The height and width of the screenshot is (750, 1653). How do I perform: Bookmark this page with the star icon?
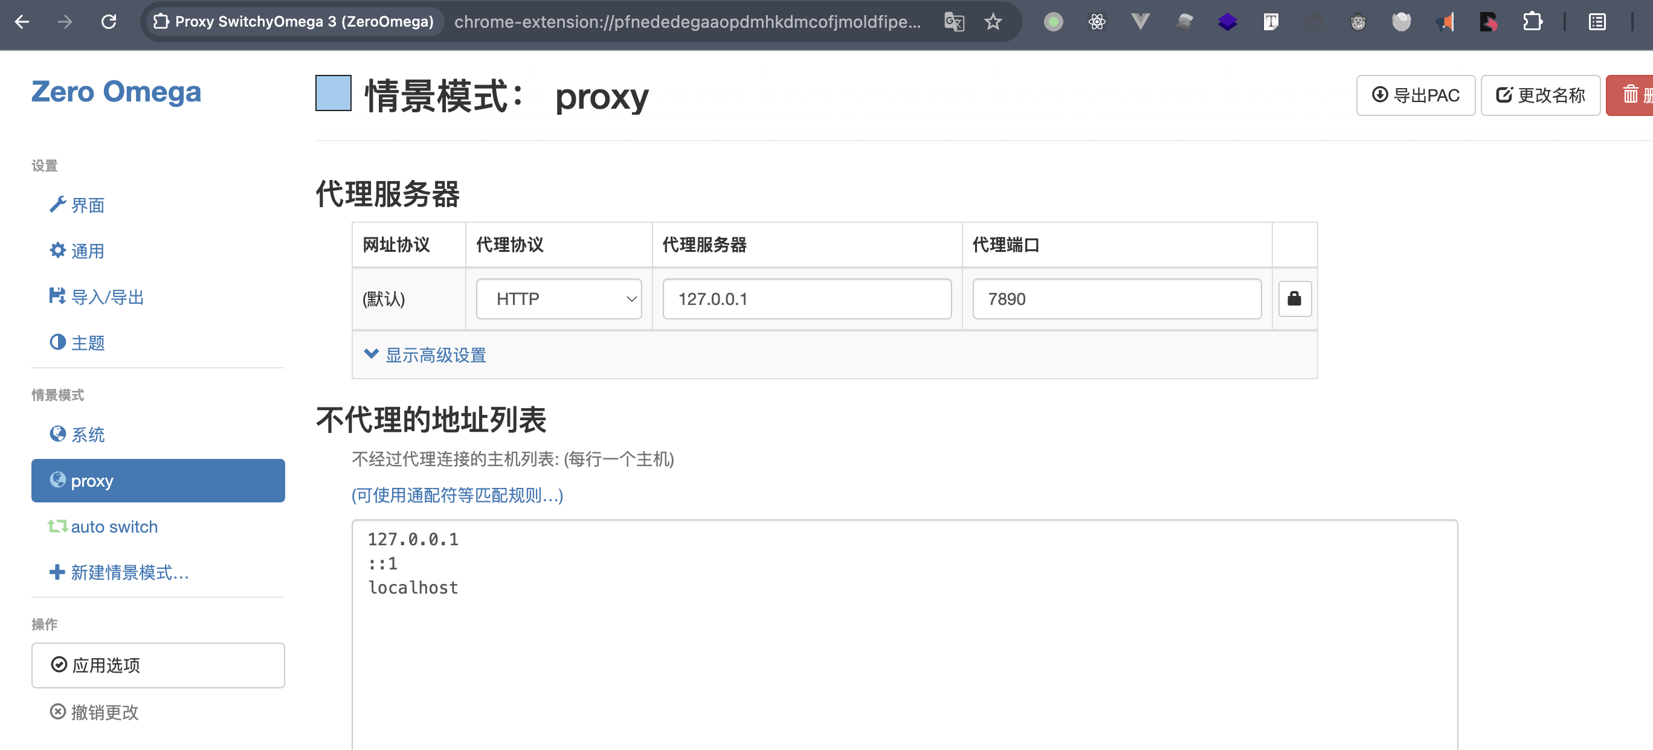point(993,22)
